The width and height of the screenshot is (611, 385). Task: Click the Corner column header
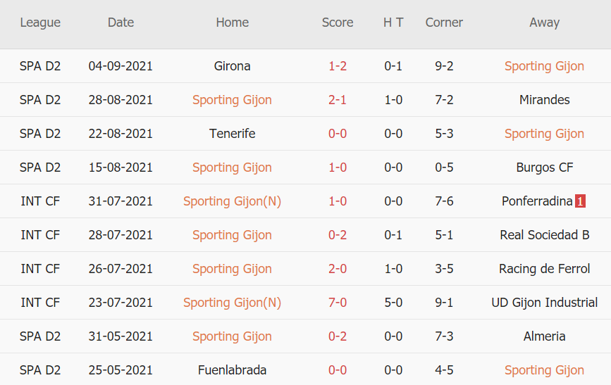click(x=444, y=23)
